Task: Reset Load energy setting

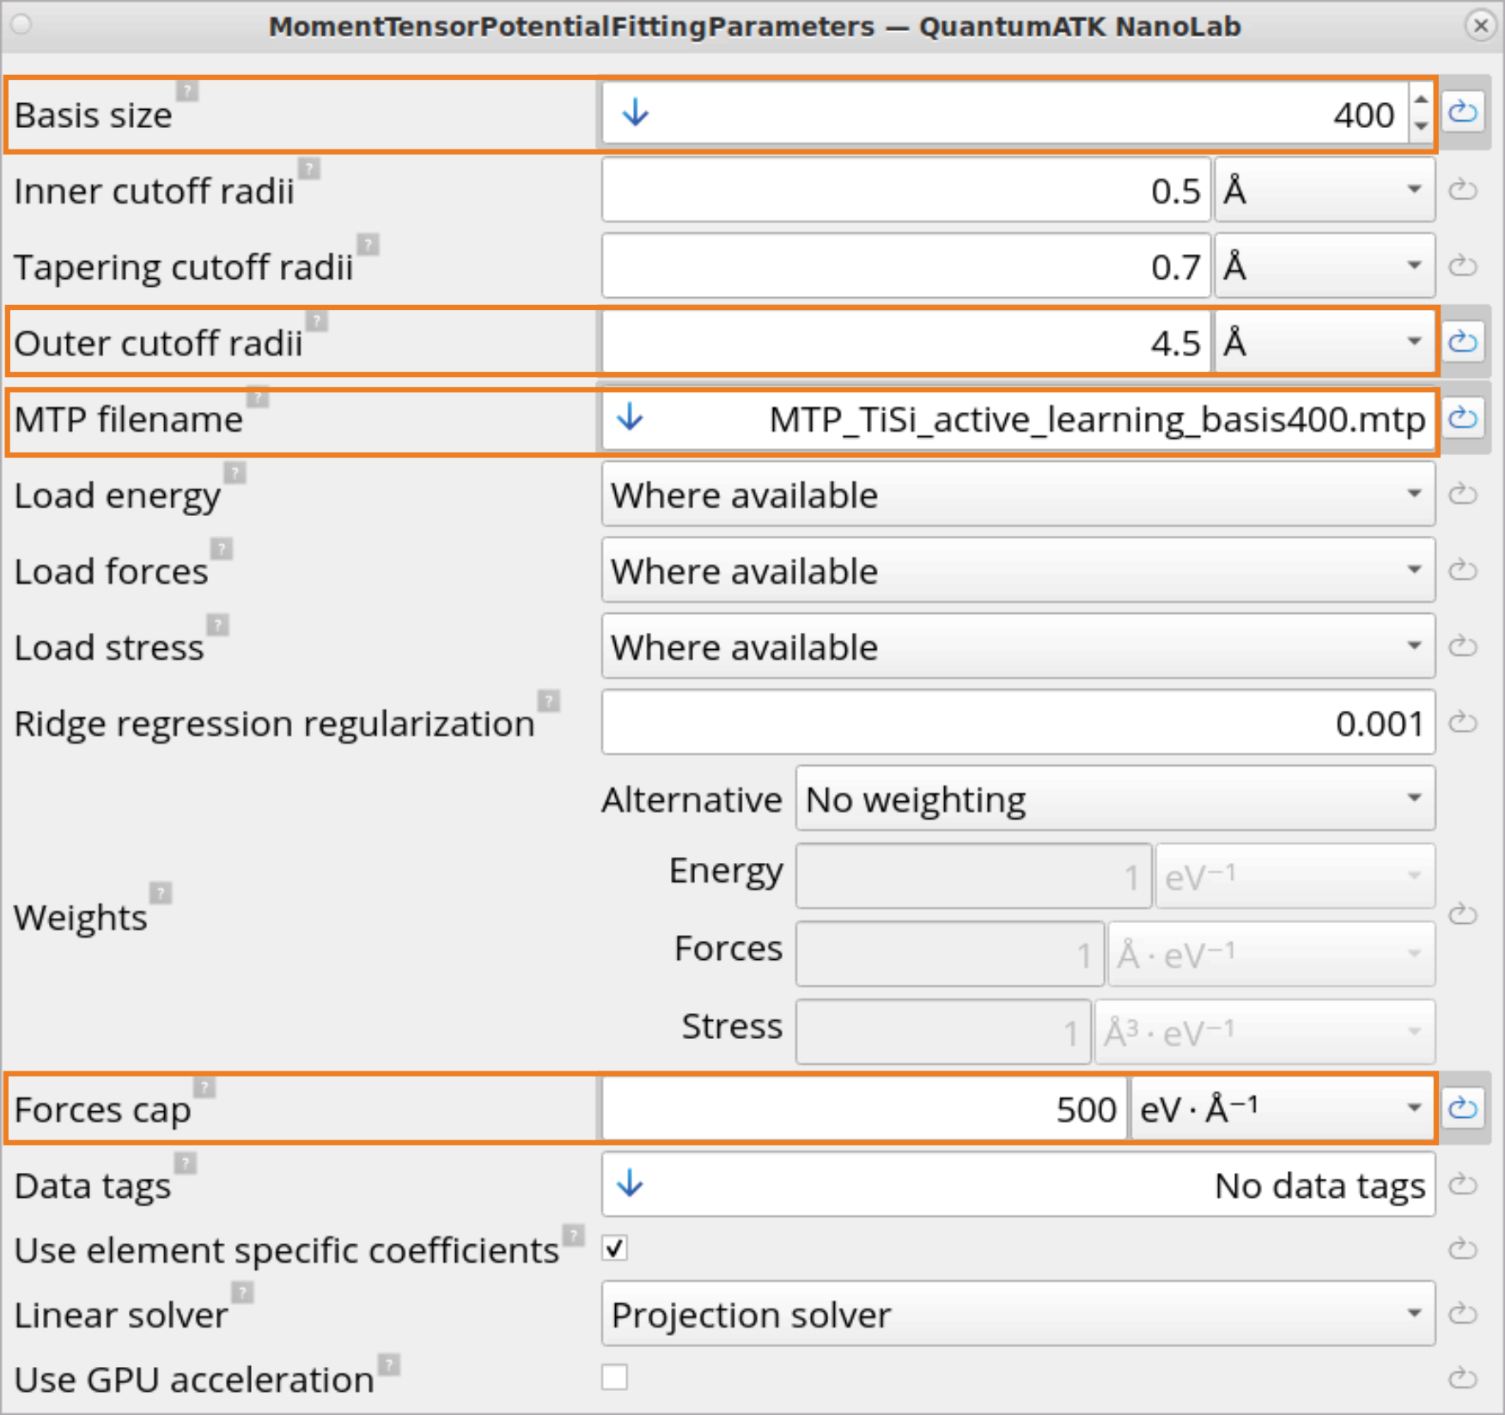Action: coord(1463,495)
